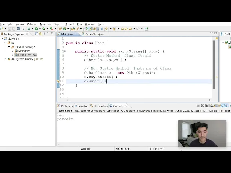Viewport: 231px width, 173px height.
Task: Switch to the OtherClass.java editor tab
Action: pos(95,34)
